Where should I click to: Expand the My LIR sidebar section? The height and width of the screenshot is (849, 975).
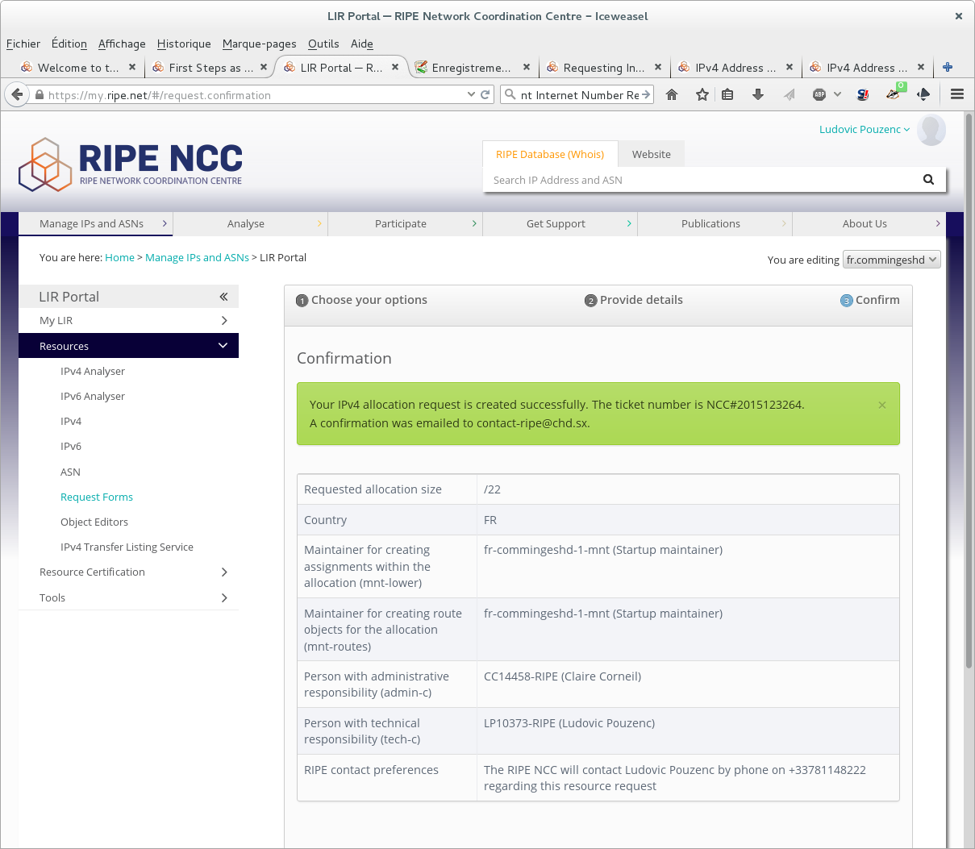(129, 321)
